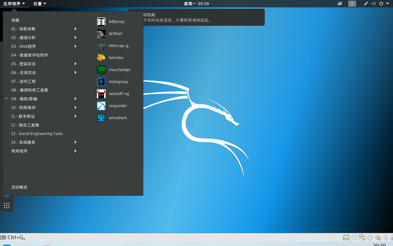
Task: Open the recorder camera icon in top bar
Action: pyautogui.click(x=340, y=4)
